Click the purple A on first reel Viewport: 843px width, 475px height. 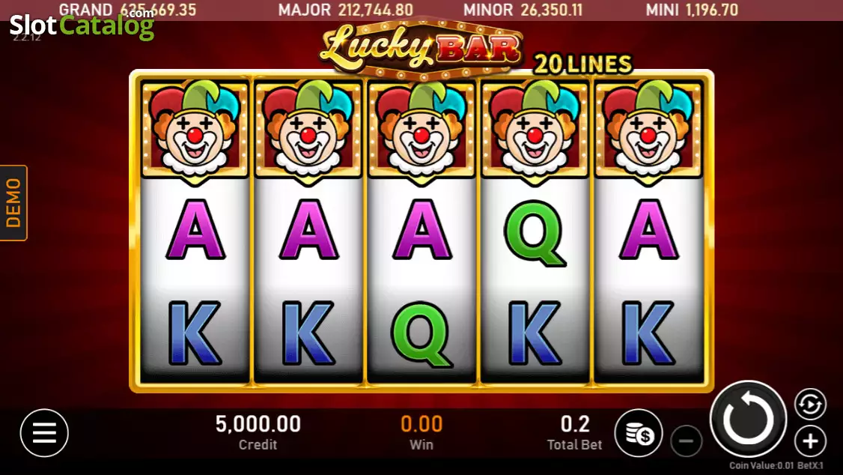(195, 230)
